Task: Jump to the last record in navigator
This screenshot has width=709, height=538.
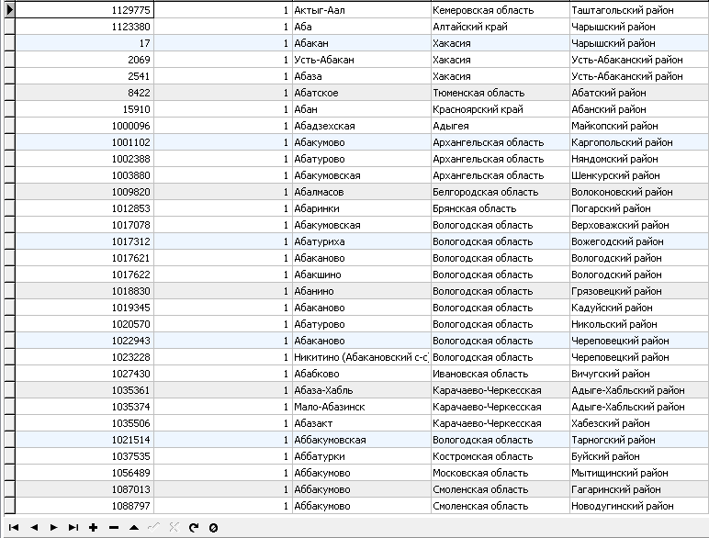Action: tap(73, 528)
